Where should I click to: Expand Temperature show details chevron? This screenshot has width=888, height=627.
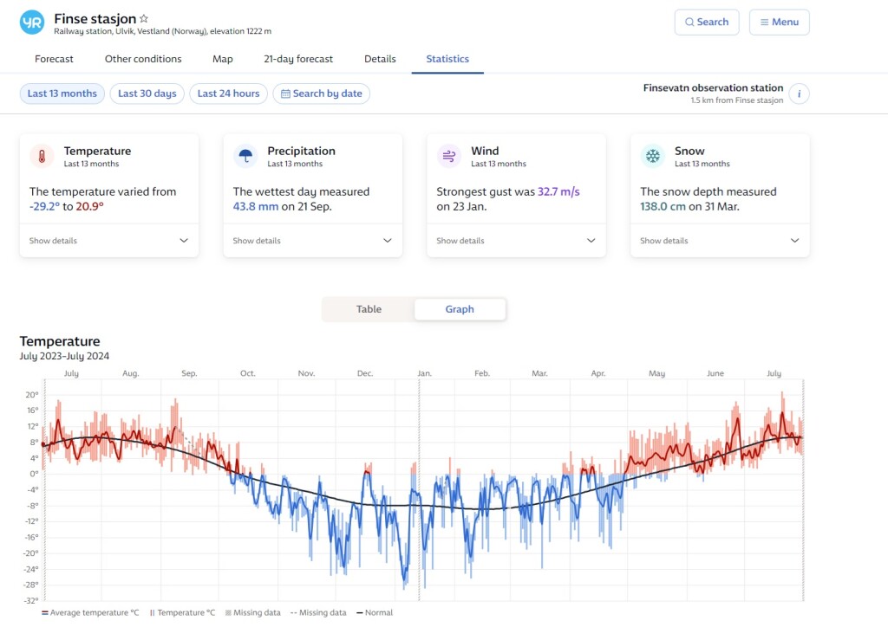pos(184,241)
